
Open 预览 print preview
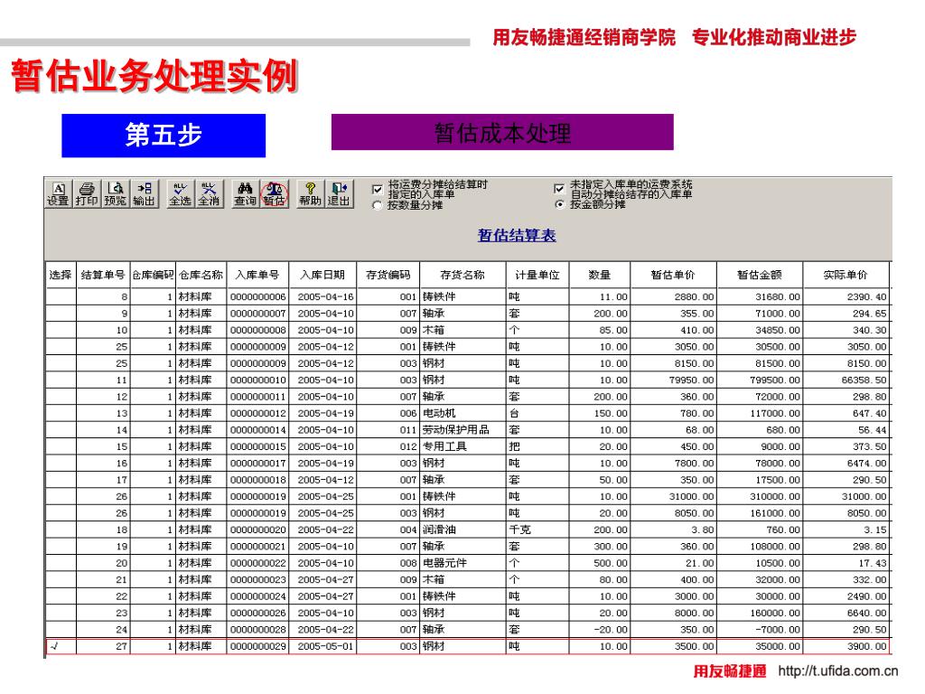coord(116,193)
